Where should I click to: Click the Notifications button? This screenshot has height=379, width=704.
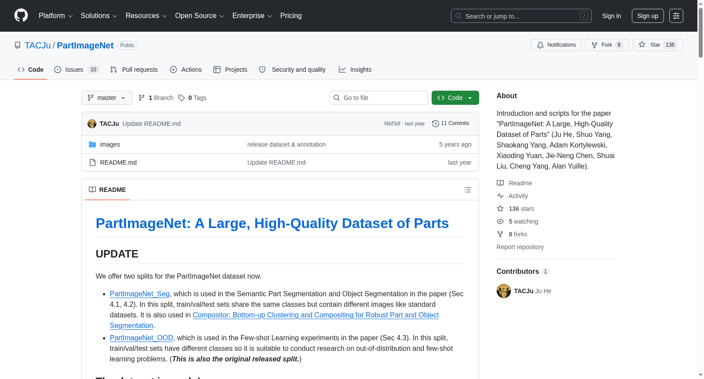[556, 45]
